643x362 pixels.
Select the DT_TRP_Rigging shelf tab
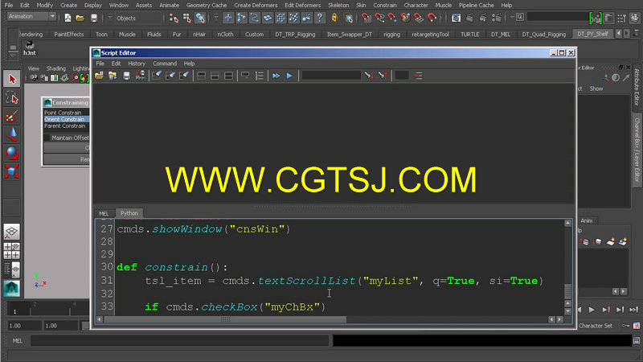[x=295, y=35]
